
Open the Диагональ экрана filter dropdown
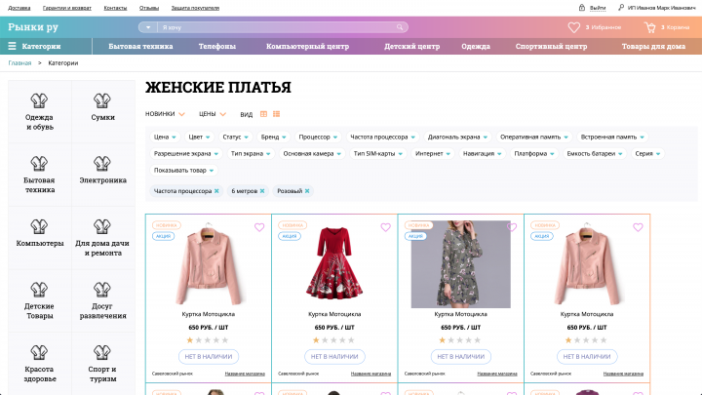[x=457, y=138]
